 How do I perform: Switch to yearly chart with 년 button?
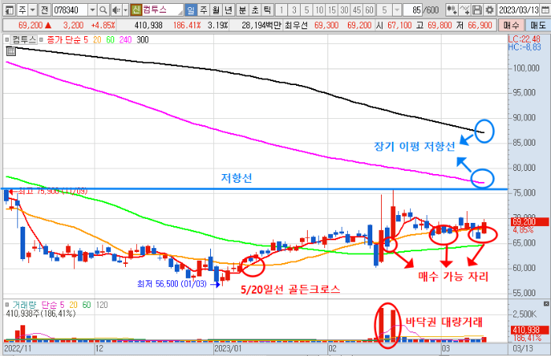click(x=228, y=10)
